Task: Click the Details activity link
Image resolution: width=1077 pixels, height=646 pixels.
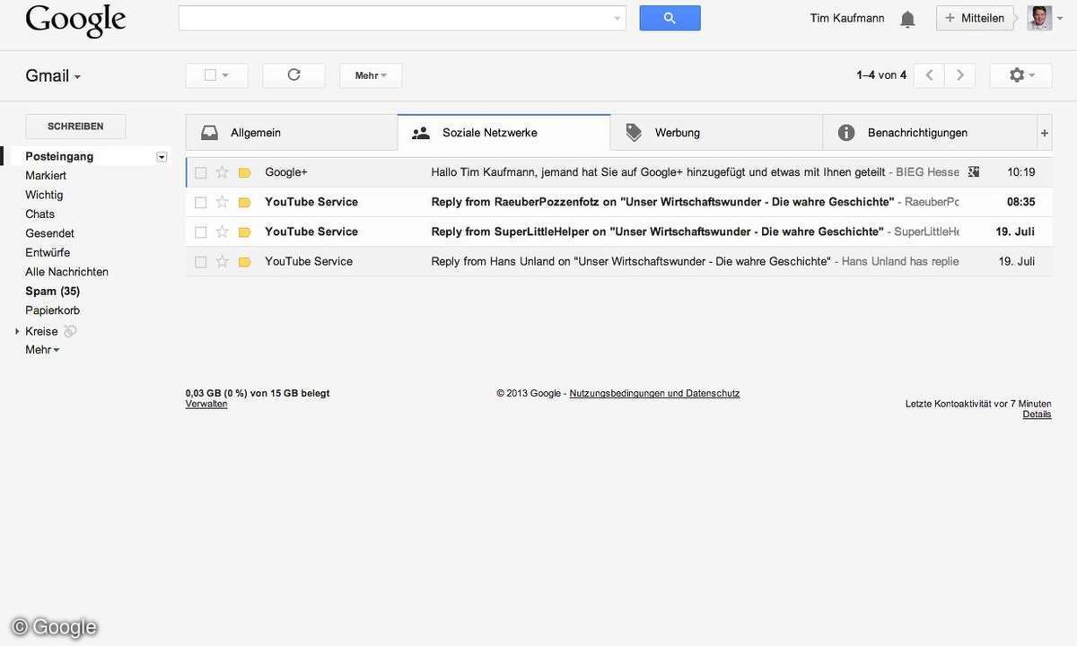Action: pos(1037,415)
